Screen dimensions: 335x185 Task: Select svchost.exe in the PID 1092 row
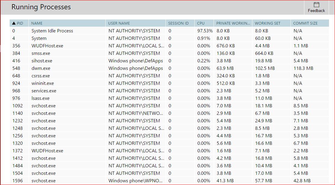click(x=43, y=106)
